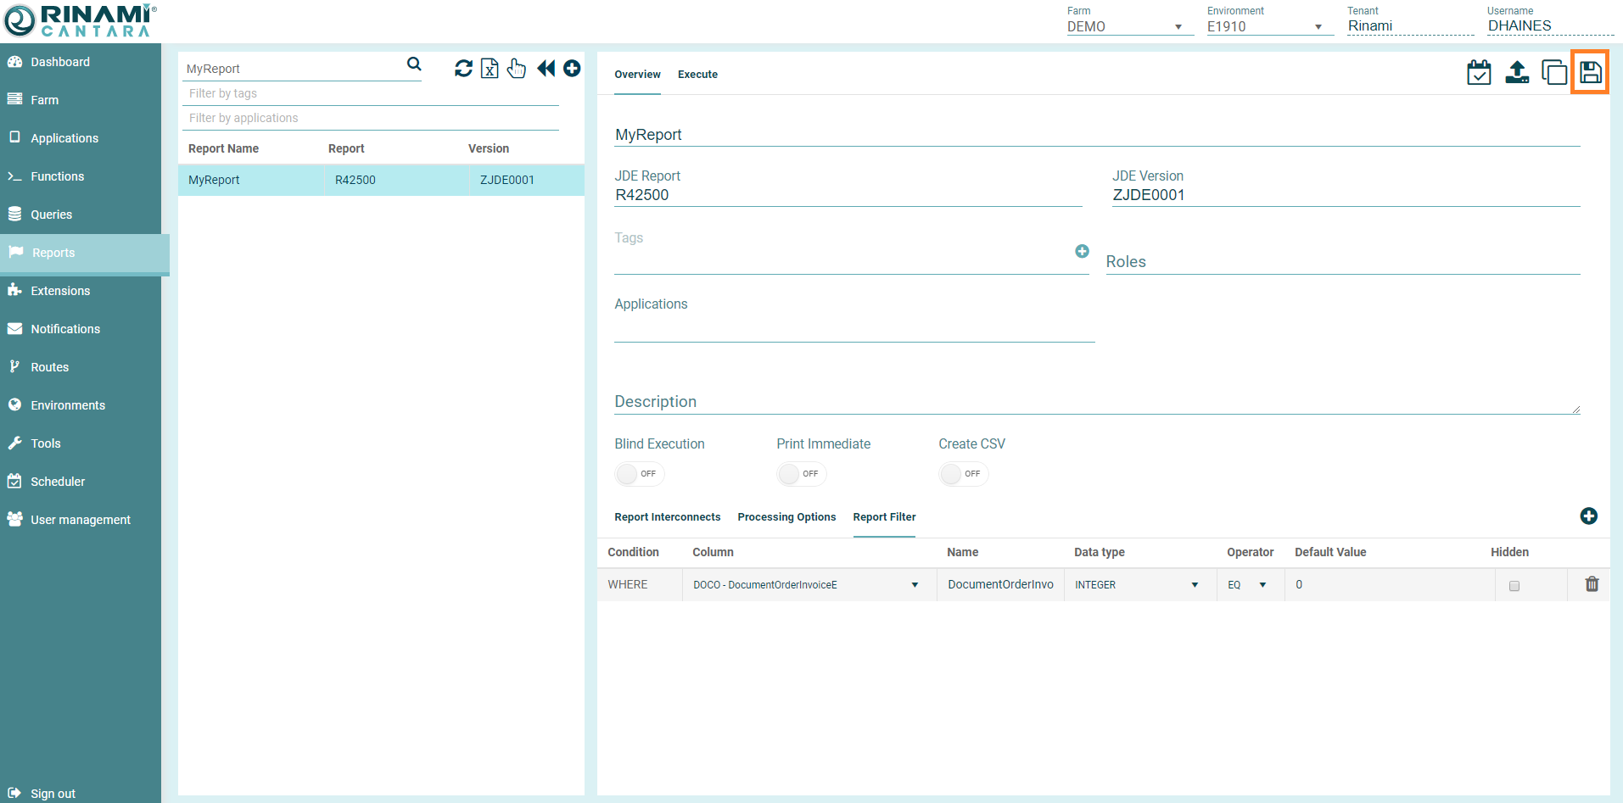Open Scheduler from the sidebar

pyautogui.click(x=58, y=482)
